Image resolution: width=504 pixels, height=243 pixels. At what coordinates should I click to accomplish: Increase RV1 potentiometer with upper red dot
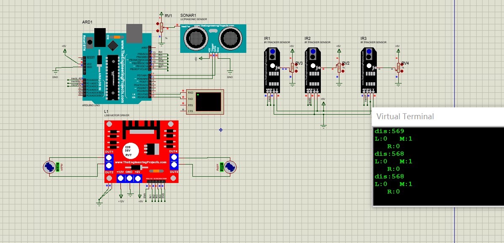click(x=157, y=24)
